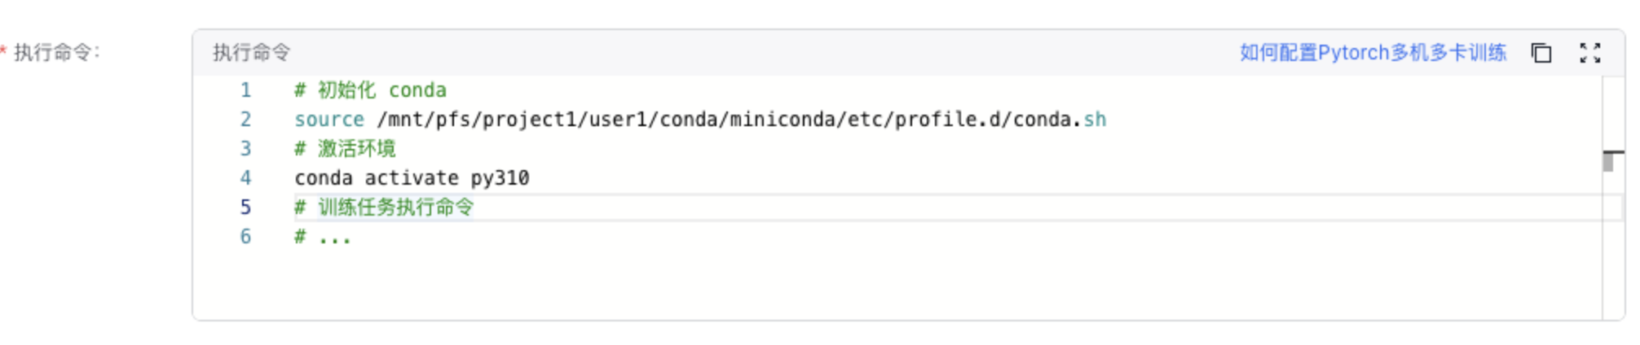Click the "source" keyword on line 2
This screenshot has width=1640, height=345.
click(x=329, y=120)
